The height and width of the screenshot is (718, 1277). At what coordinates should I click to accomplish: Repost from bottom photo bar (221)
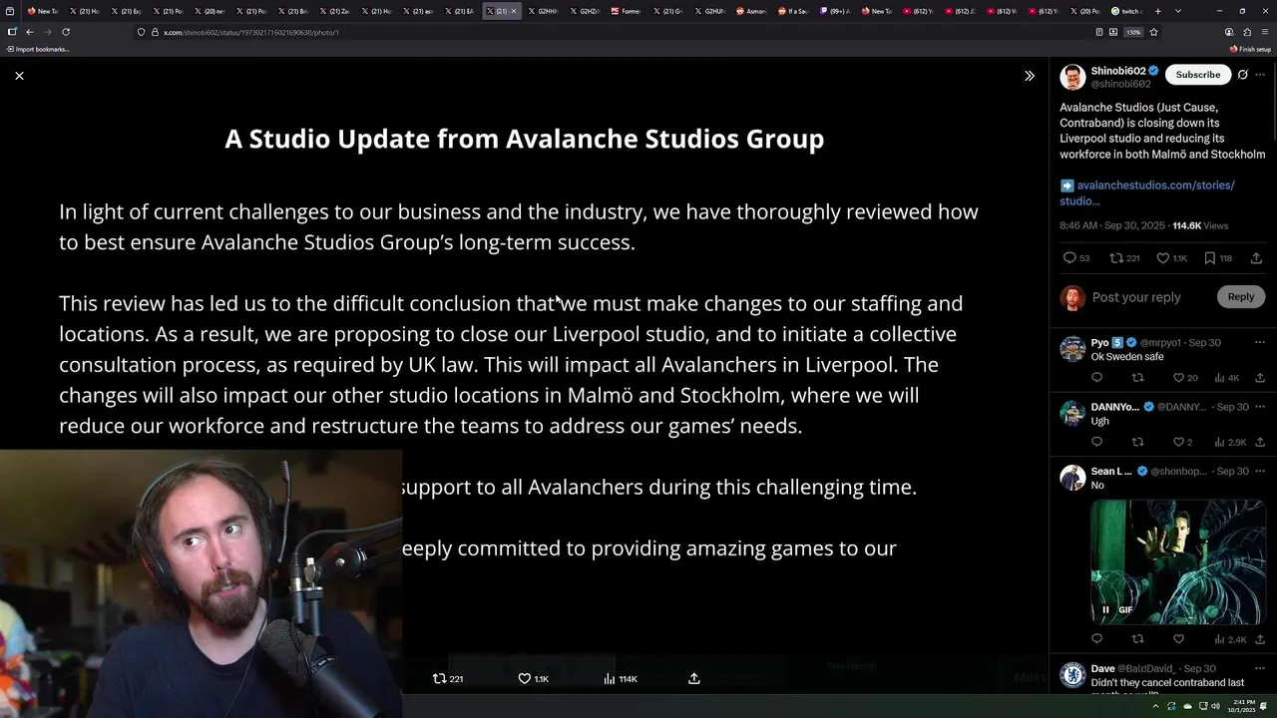coord(447,679)
